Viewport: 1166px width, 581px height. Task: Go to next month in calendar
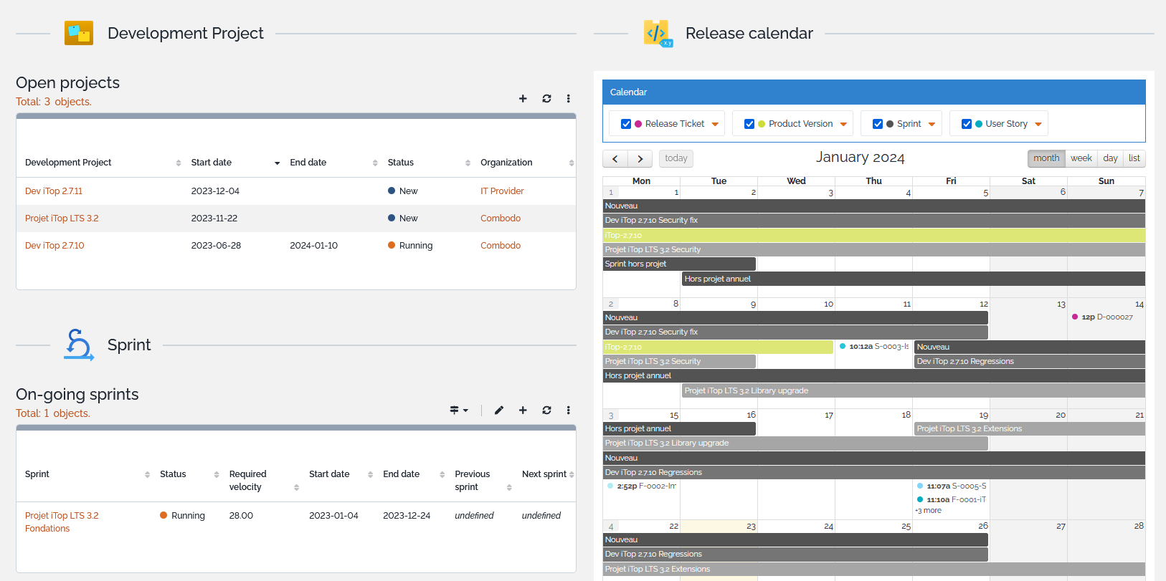tap(640, 158)
